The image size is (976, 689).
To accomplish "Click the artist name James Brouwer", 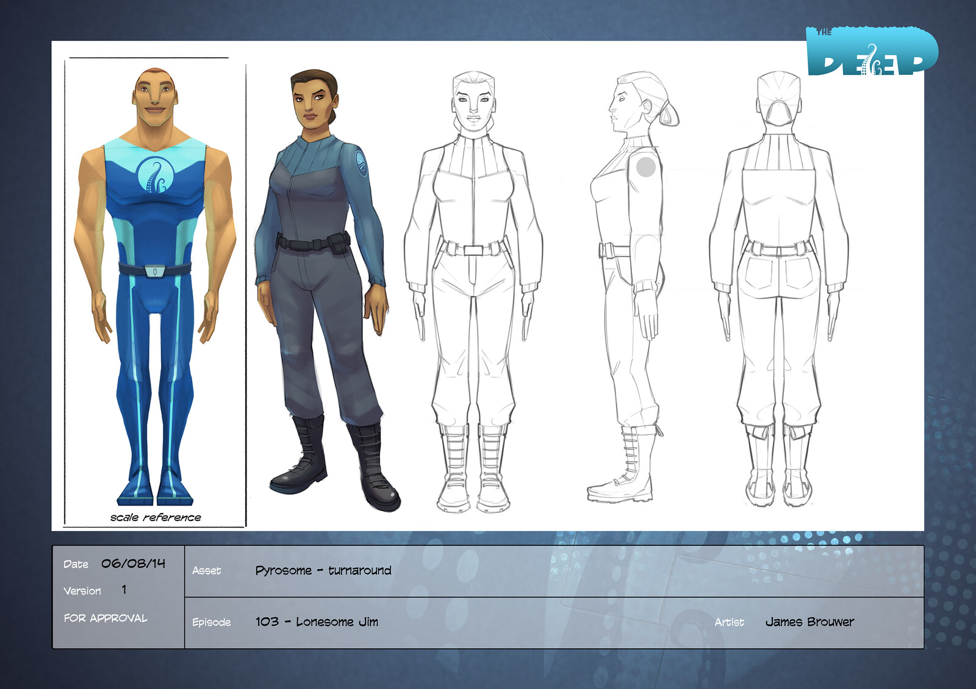I will (809, 622).
